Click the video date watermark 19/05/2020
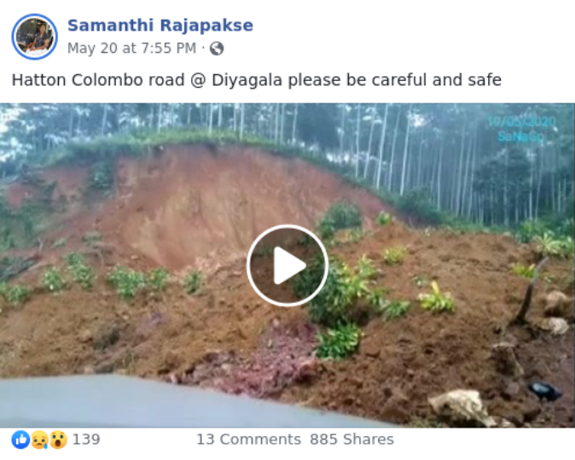 tap(522, 122)
